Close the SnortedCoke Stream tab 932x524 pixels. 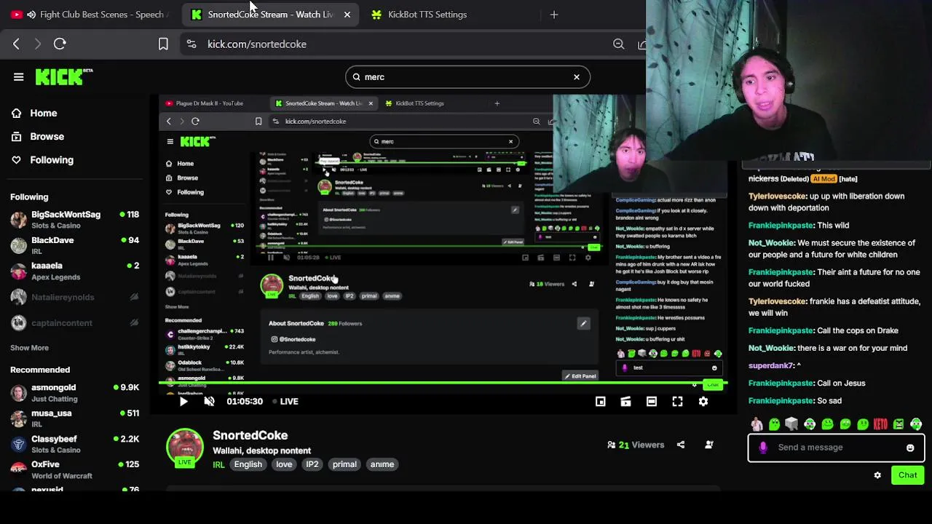pos(347,15)
